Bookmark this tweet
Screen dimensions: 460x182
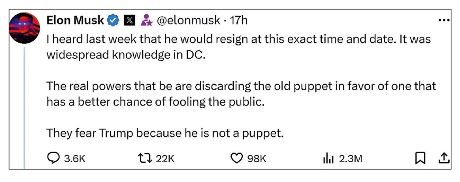click(420, 158)
